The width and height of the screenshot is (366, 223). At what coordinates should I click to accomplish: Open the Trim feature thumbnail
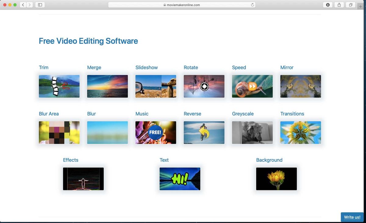(59, 86)
